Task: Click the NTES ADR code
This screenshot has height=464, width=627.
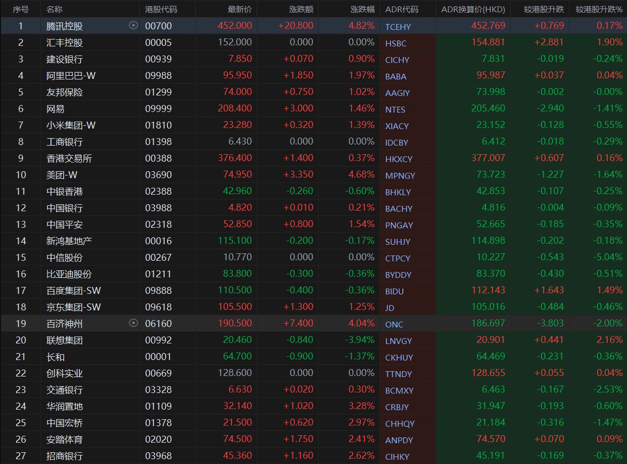Action: click(x=395, y=109)
